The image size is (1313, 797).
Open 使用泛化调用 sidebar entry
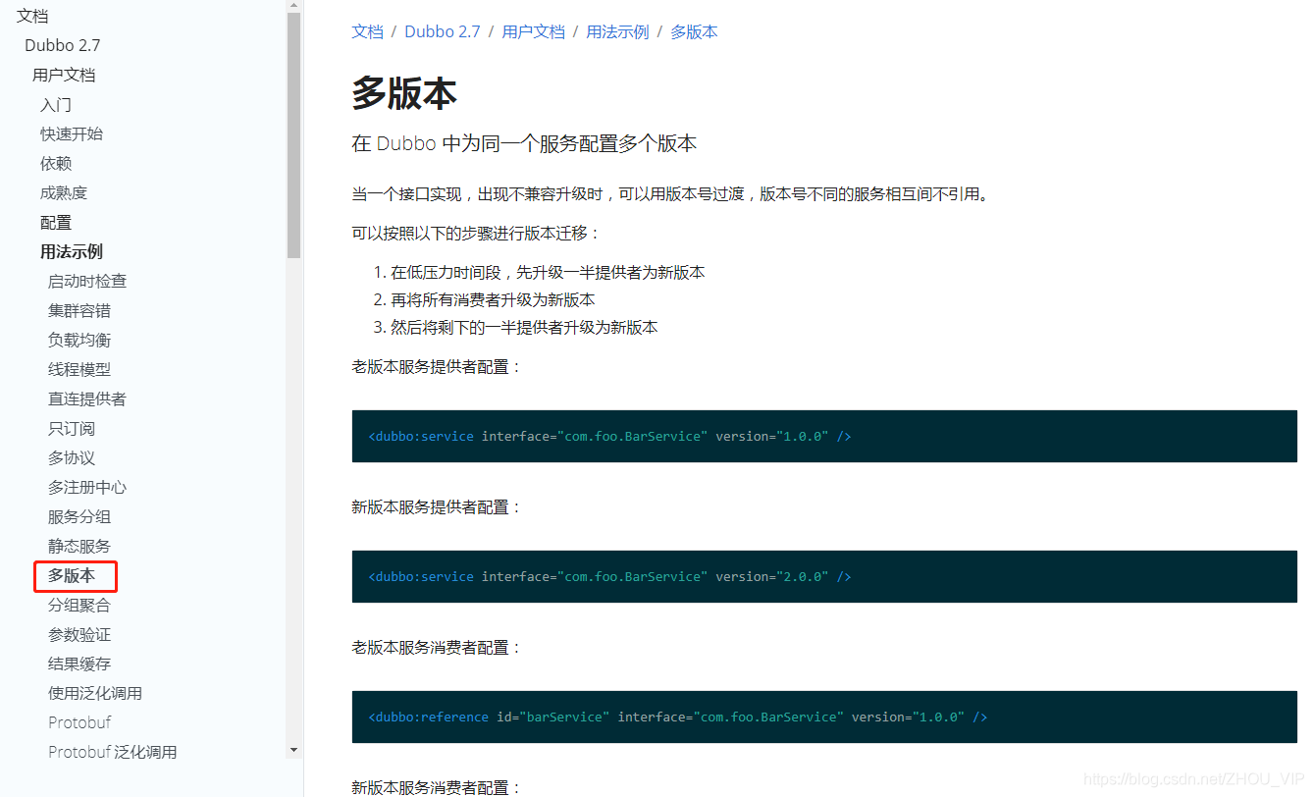(x=95, y=694)
